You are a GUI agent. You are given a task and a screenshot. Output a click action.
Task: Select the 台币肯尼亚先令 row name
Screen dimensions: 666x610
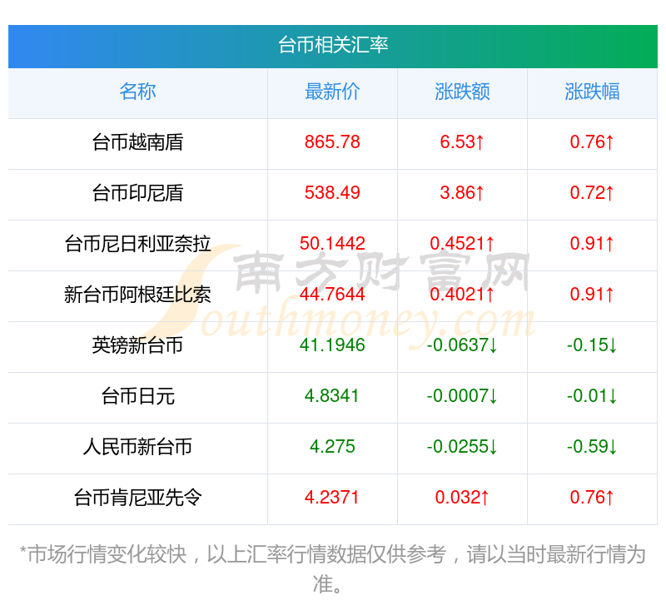click(x=137, y=498)
